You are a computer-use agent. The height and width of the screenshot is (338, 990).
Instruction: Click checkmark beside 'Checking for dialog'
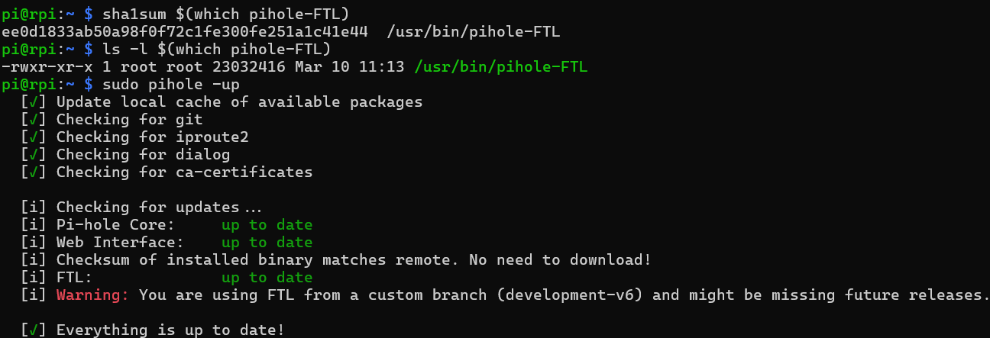[34, 154]
